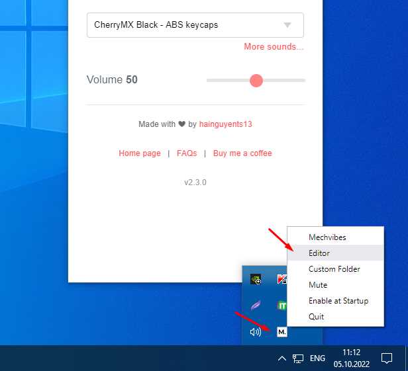Click the Volume 50 label
Screen dimensions: 408x371
pos(112,80)
